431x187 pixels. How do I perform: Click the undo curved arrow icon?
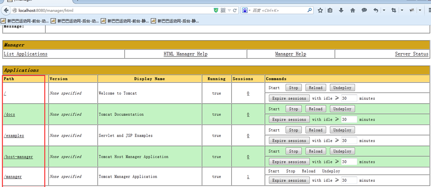pos(376,10)
